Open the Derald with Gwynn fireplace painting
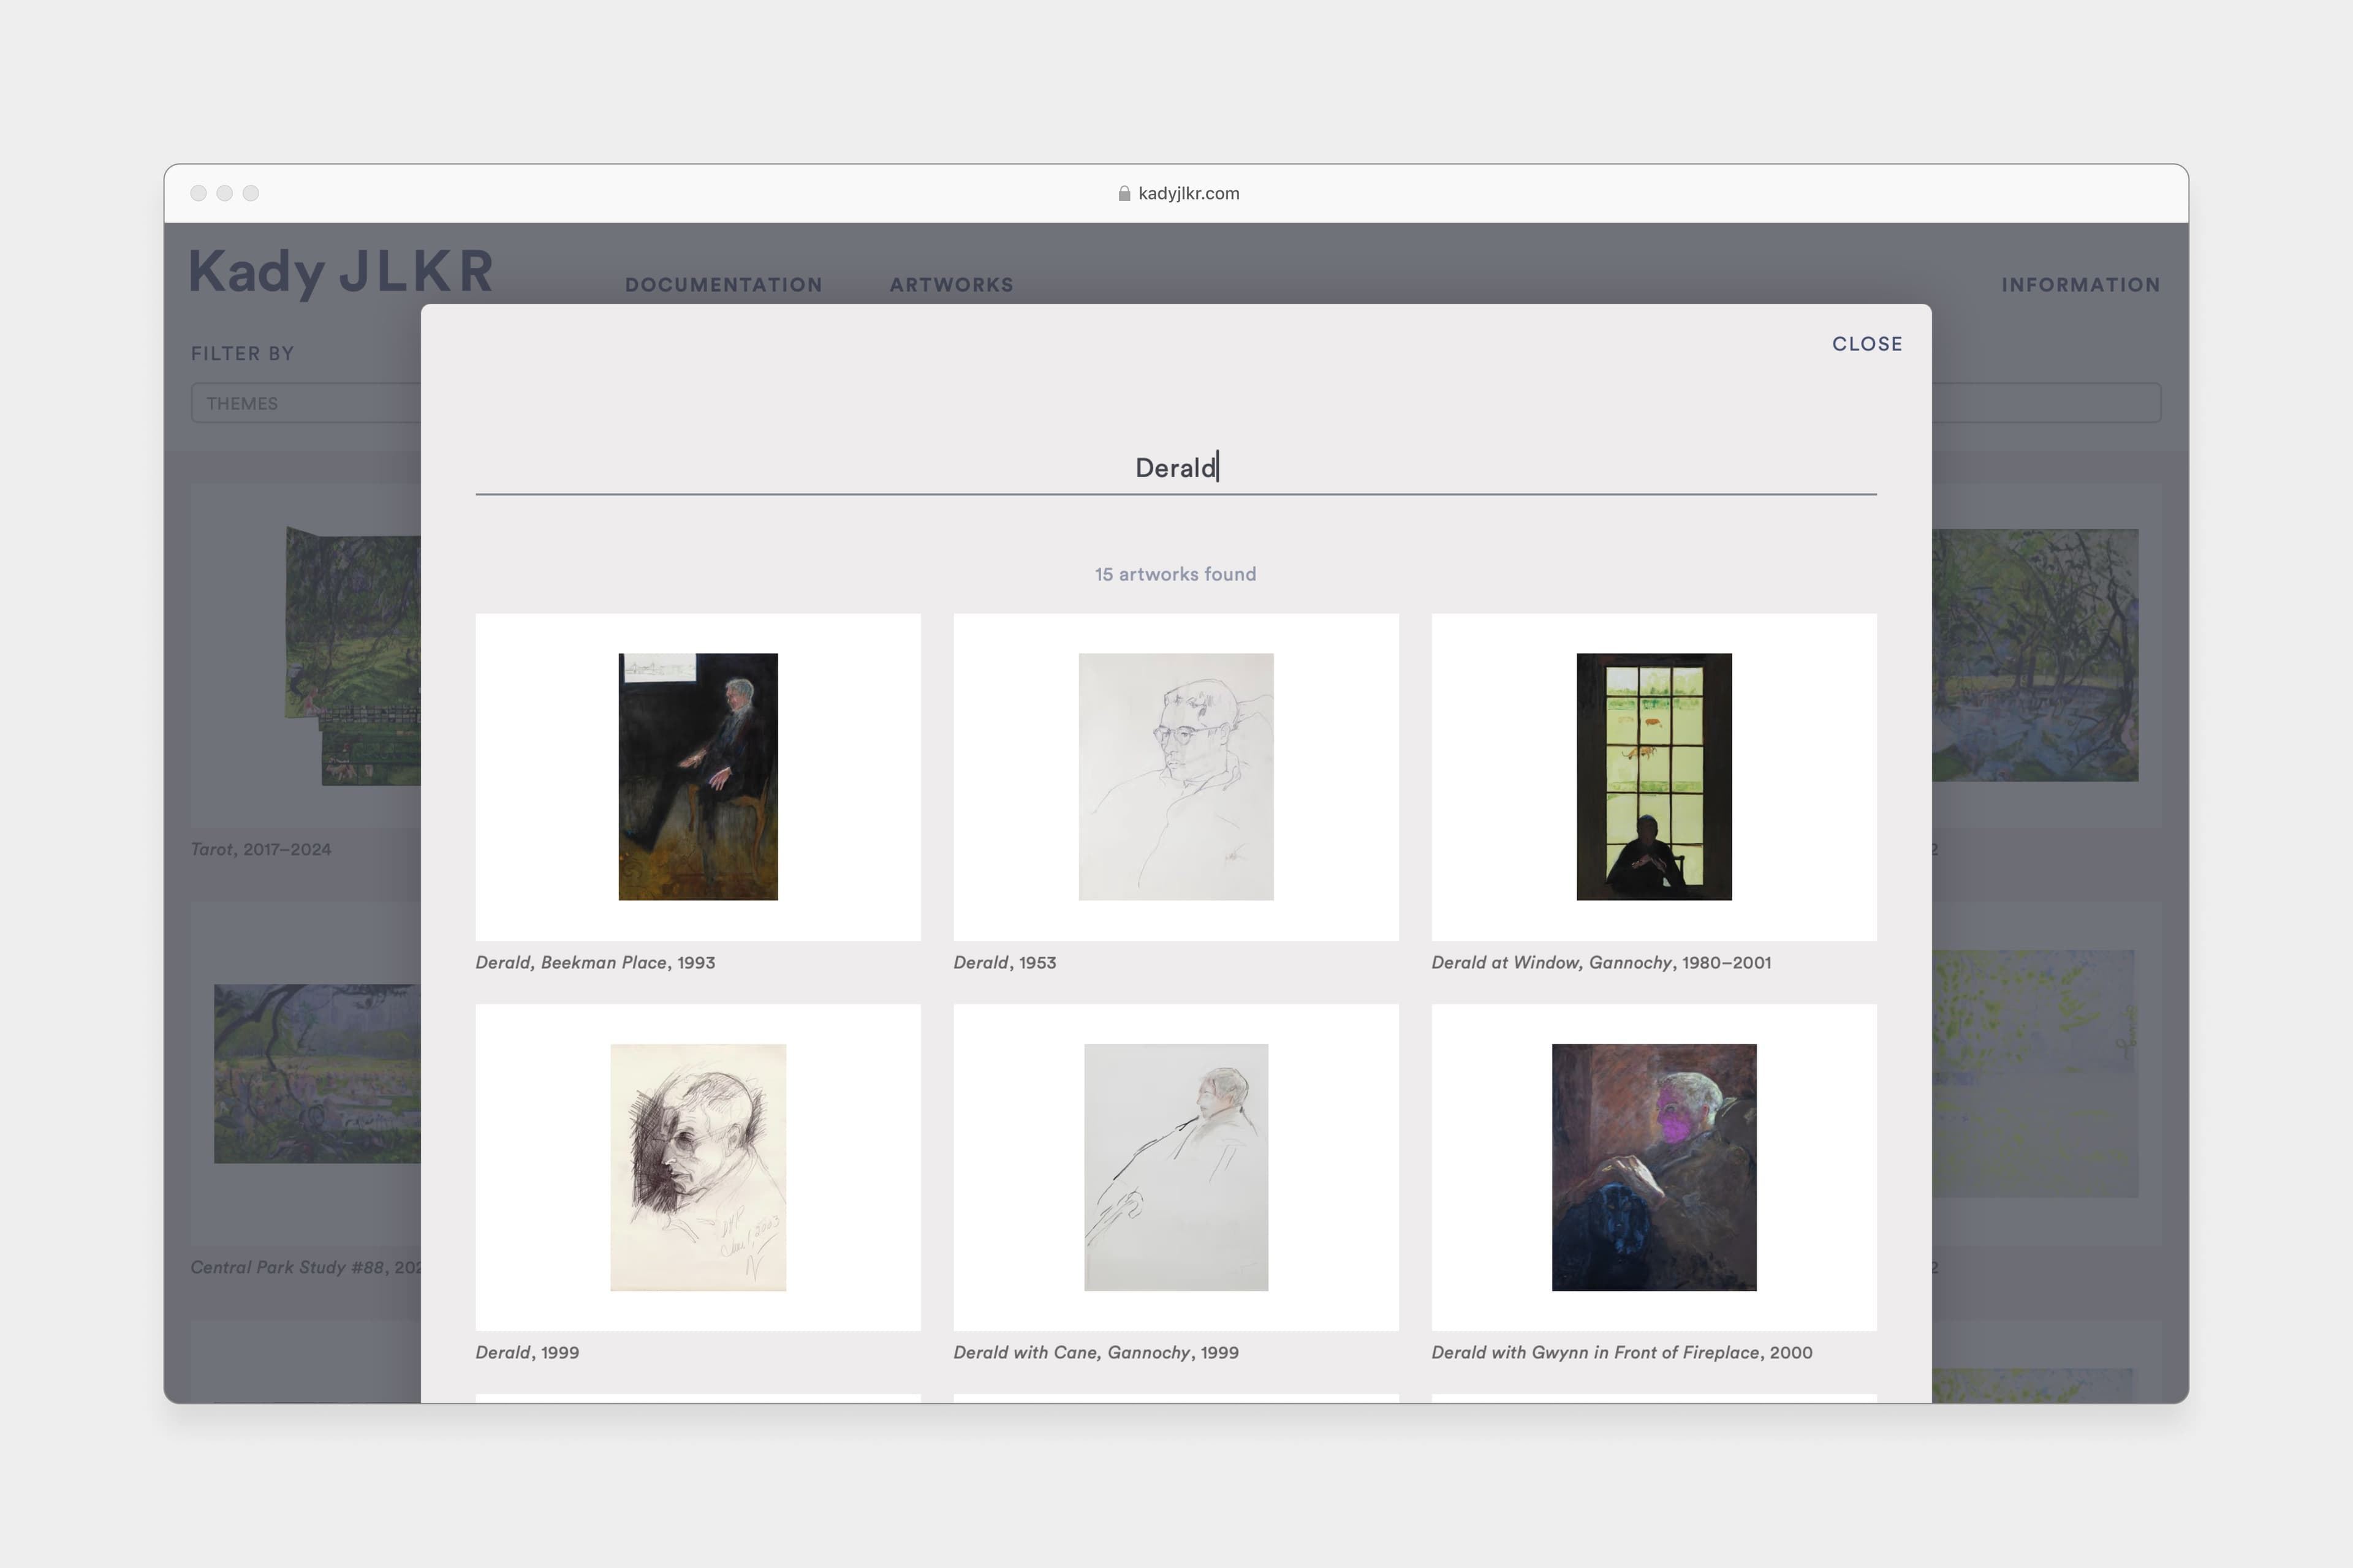Screen dimensions: 2353x1568 click(1653, 1167)
